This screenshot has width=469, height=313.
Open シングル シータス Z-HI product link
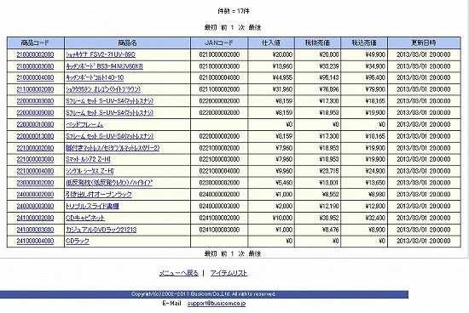[90, 171]
